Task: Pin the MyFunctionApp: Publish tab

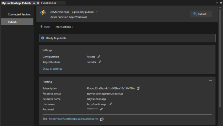Action: (x=34, y=3)
